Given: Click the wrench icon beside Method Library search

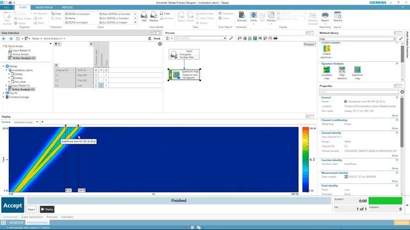Looking at the screenshot, I should [401, 38].
